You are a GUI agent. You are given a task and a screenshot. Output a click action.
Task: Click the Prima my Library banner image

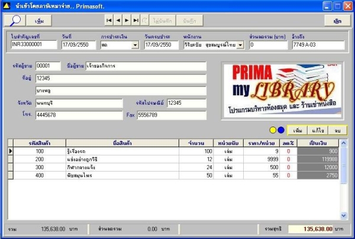[x=283, y=91]
